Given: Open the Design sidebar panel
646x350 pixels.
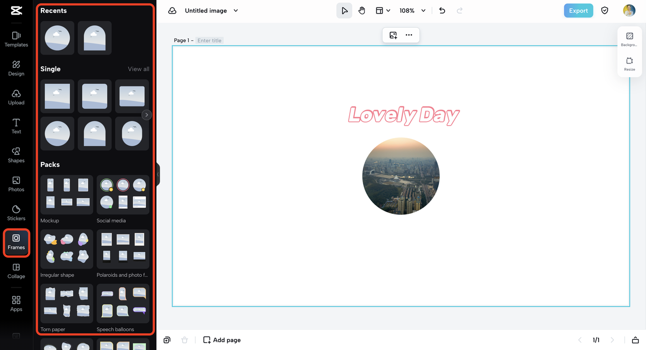Looking at the screenshot, I should 16,68.
